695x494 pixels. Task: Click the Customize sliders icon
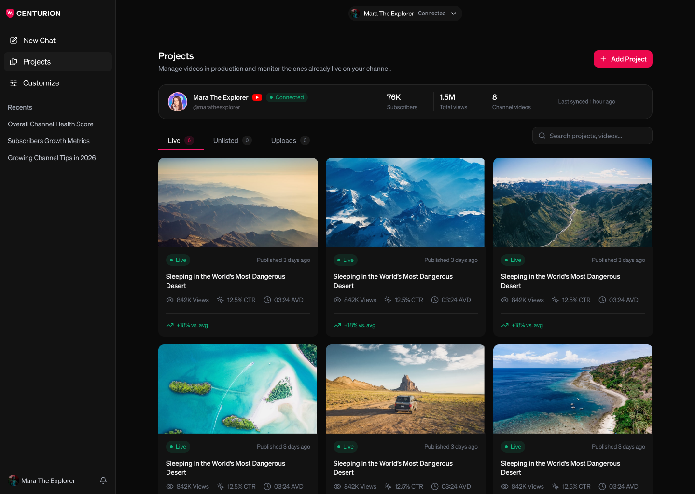coord(14,83)
